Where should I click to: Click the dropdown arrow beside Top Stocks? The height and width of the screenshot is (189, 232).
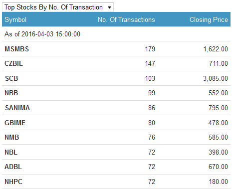[109, 7]
